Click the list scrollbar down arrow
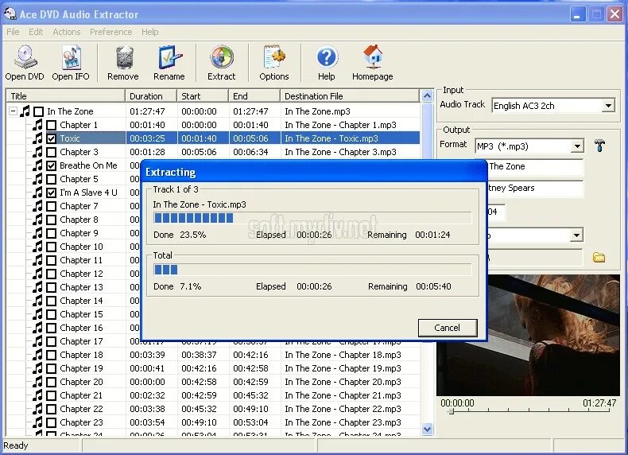 [427, 429]
